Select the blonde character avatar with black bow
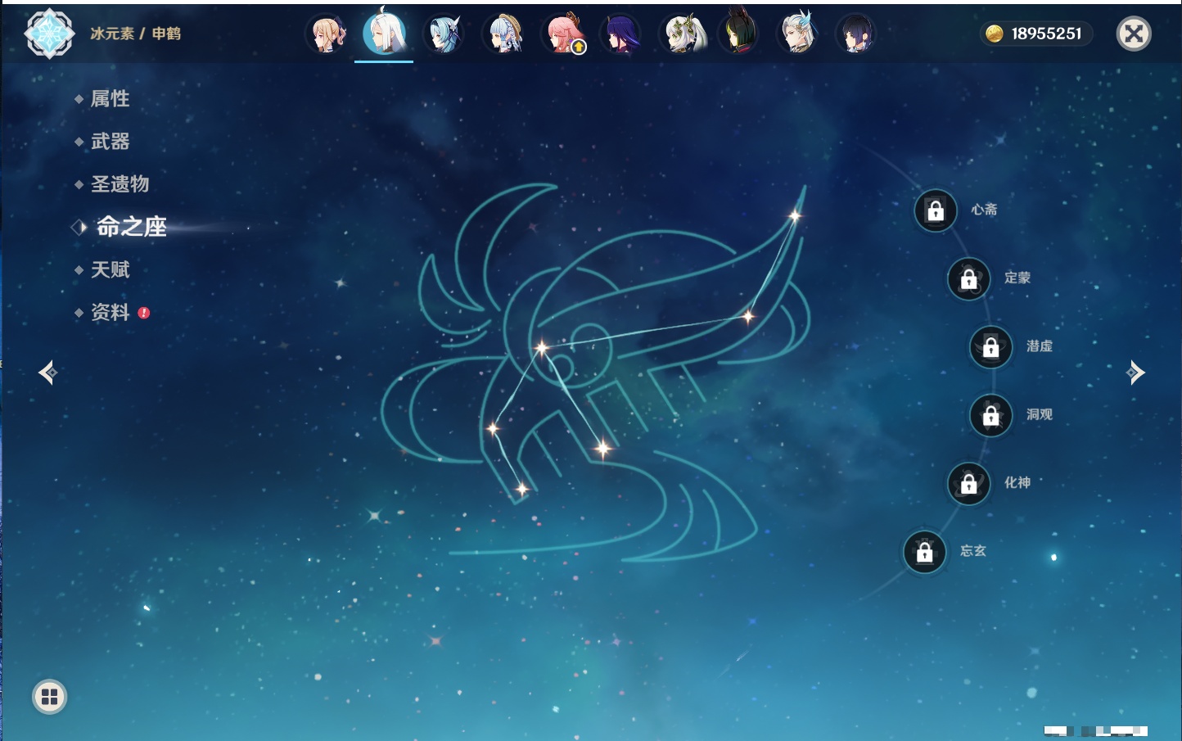The image size is (1182, 741). [326, 34]
